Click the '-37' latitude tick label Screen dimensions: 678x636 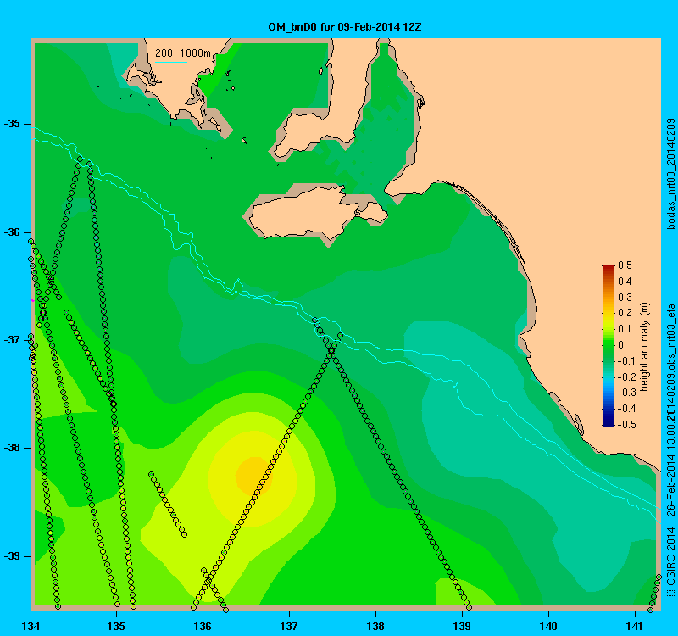point(12,340)
